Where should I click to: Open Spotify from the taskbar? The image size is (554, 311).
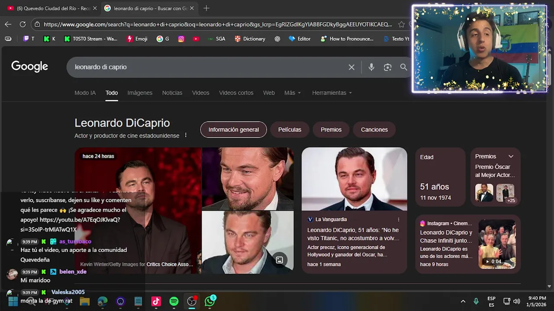point(174,301)
